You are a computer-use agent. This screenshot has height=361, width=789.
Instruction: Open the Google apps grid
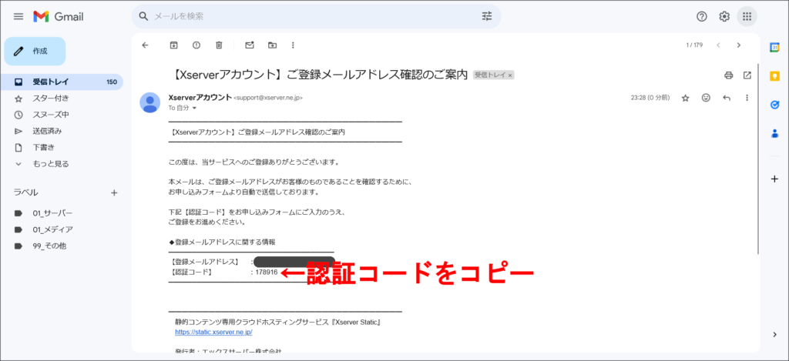747,17
